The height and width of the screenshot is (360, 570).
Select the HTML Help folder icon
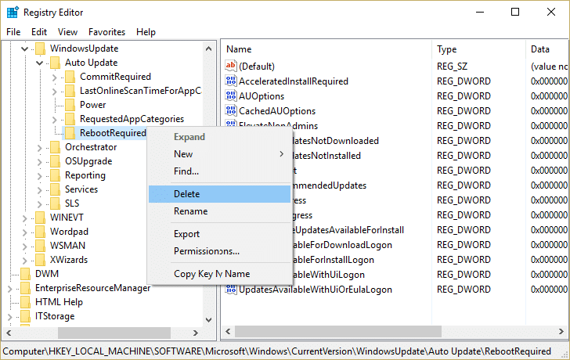coord(25,302)
